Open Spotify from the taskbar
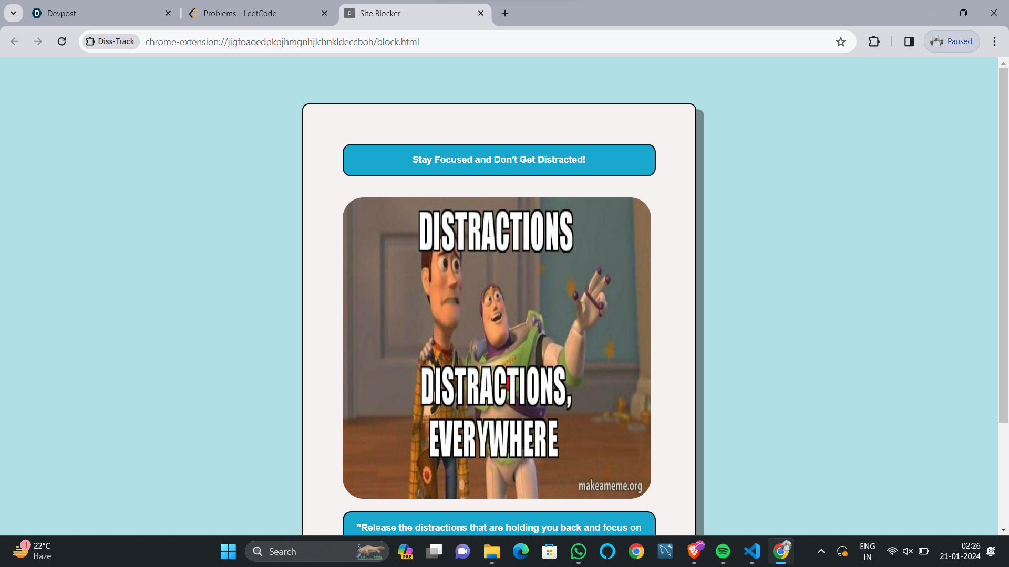 (x=723, y=551)
